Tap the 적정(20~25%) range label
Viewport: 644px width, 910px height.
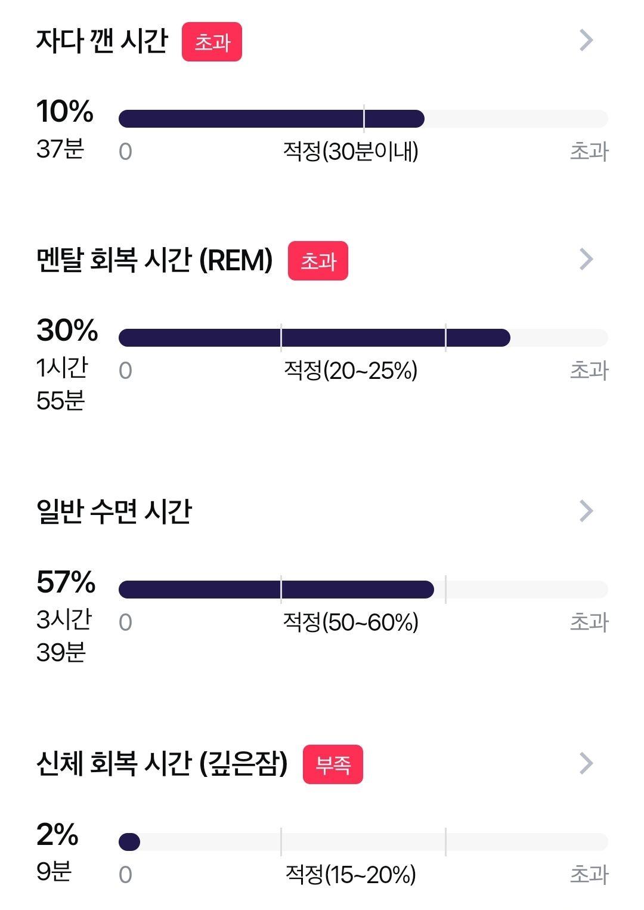tap(351, 371)
